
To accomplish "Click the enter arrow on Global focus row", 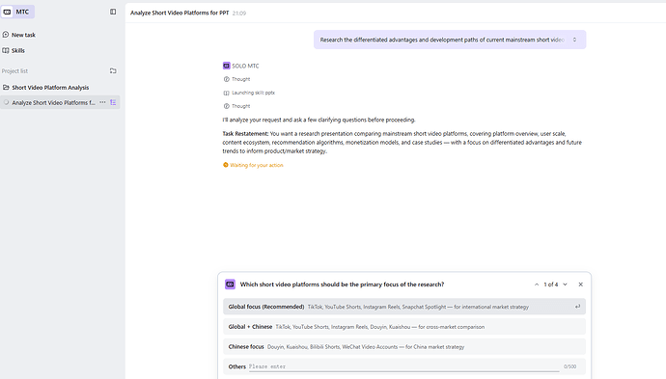I will (x=577, y=307).
